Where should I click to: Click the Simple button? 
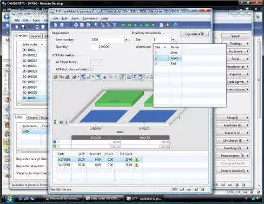click(235, 36)
